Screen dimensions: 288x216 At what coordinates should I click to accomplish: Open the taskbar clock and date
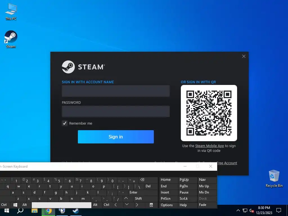pos(264,210)
